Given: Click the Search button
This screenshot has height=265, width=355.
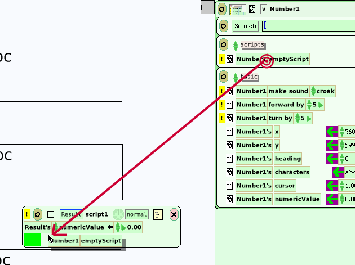Looking at the screenshot, I should pos(246,26).
